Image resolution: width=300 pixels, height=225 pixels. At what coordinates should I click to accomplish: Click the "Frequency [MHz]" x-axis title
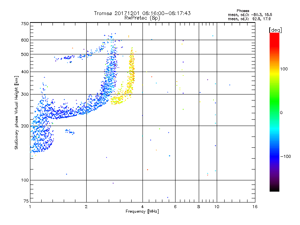[142, 211]
